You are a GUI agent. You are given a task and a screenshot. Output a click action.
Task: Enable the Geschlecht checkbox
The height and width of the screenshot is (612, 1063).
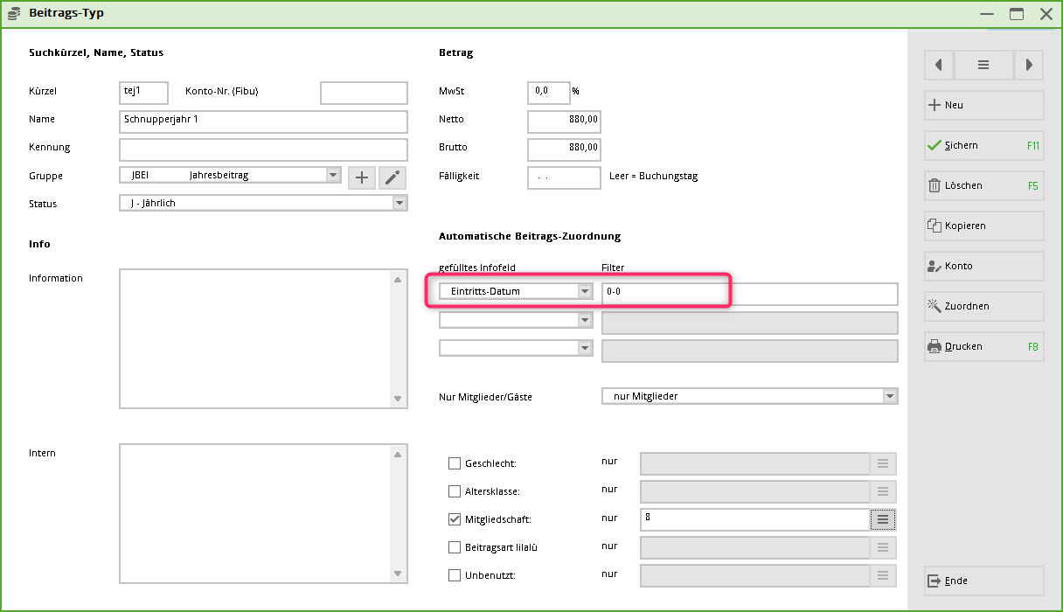(455, 463)
